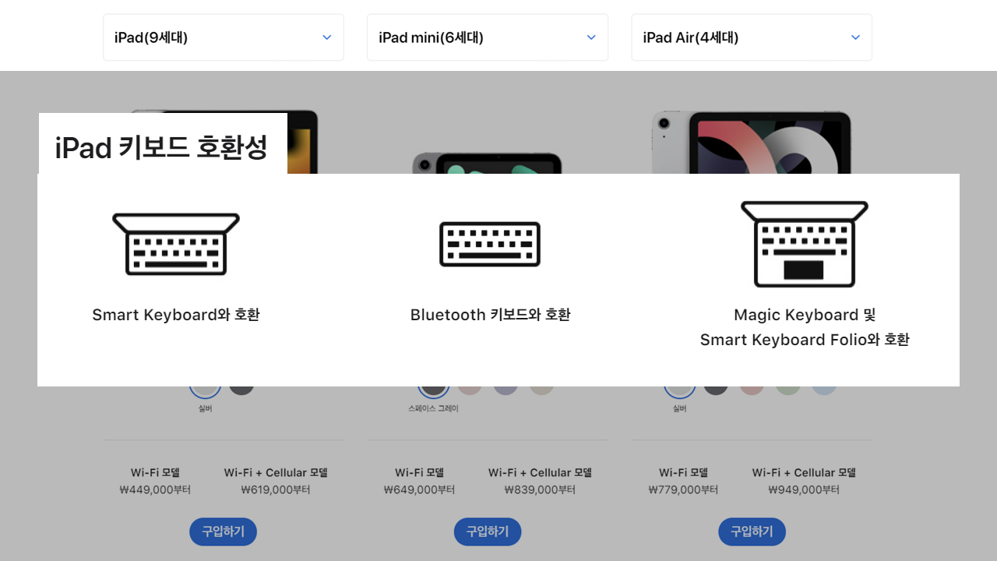This screenshot has height=561, width=997.
Task: Click the Smart Keyboard와 호환 label
Action: click(176, 315)
